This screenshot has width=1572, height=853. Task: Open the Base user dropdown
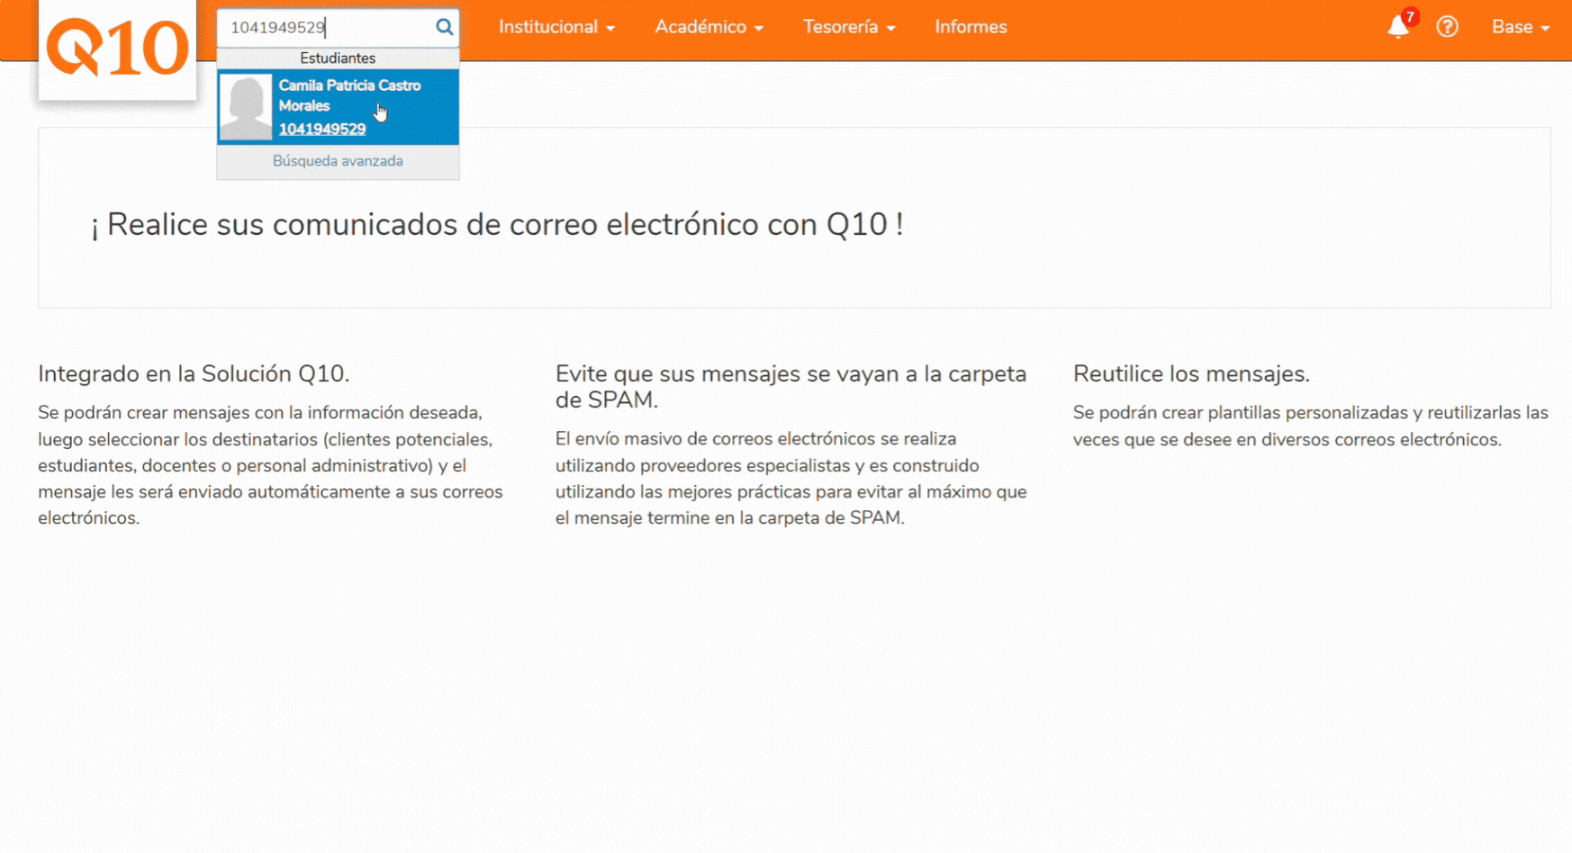pos(1520,27)
